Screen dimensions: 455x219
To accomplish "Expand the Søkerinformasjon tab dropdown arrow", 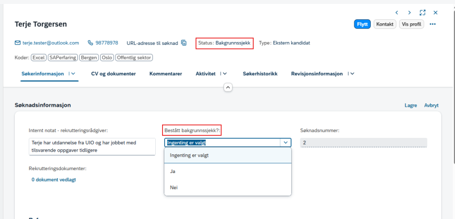I will tap(73, 74).
